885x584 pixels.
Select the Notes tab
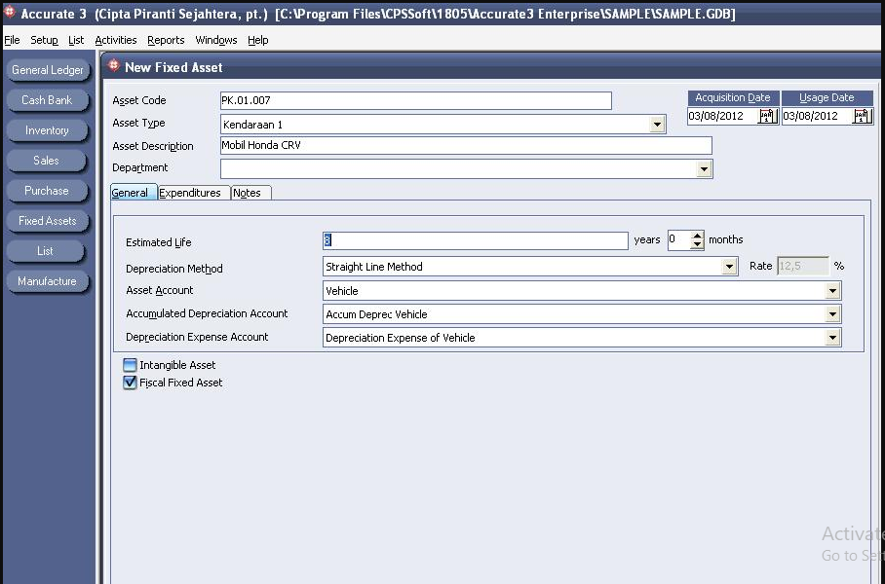(x=250, y=193)
